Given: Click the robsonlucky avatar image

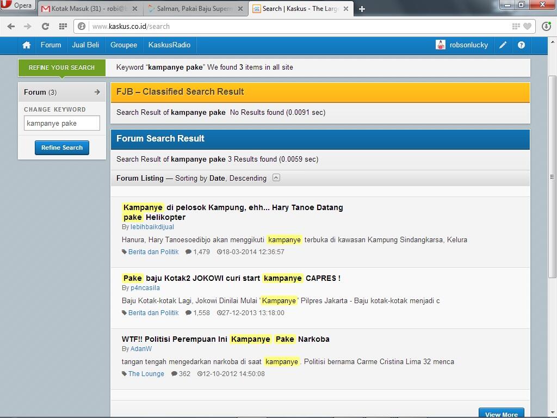Looking at the screenshot, I should tap(441, 45).
